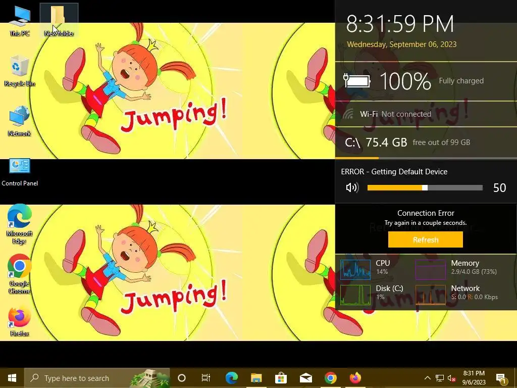The width and height of the screenshot is (517, 388).
Task: Open the taskbar clock and date
Action: coord(474,378)
